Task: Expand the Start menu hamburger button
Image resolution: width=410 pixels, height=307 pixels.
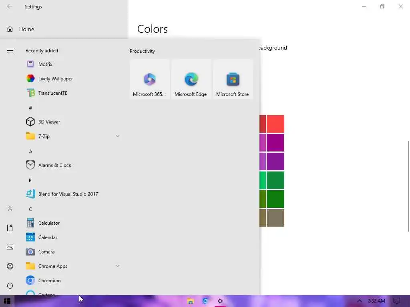Action: point(10,51)
